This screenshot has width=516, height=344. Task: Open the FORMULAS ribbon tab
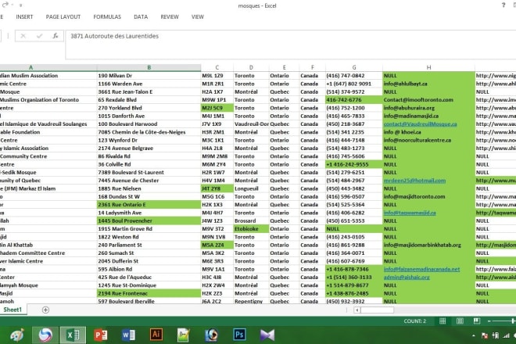(x=107, y=16)
